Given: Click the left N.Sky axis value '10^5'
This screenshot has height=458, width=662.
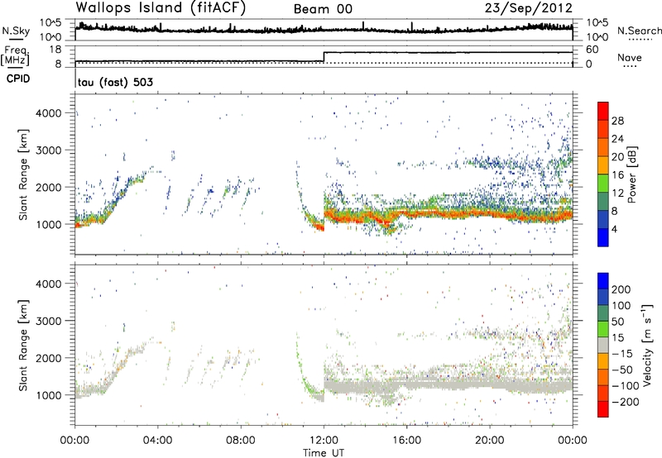Looking at the screenshot, I should click(50, 22).
